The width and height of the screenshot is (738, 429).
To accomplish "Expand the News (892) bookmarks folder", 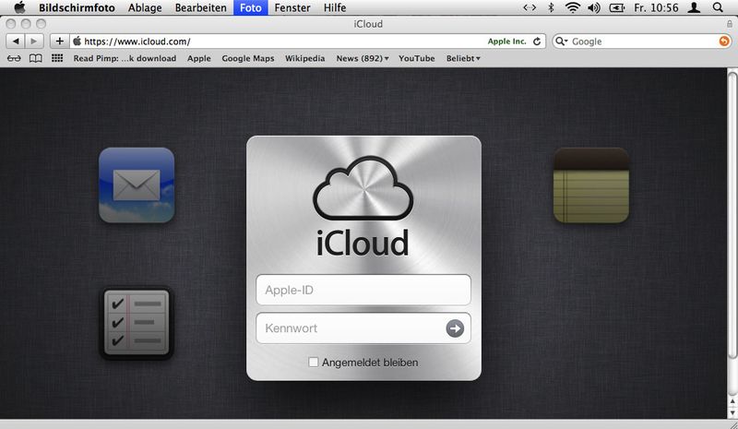I will (x=363, y=58).
